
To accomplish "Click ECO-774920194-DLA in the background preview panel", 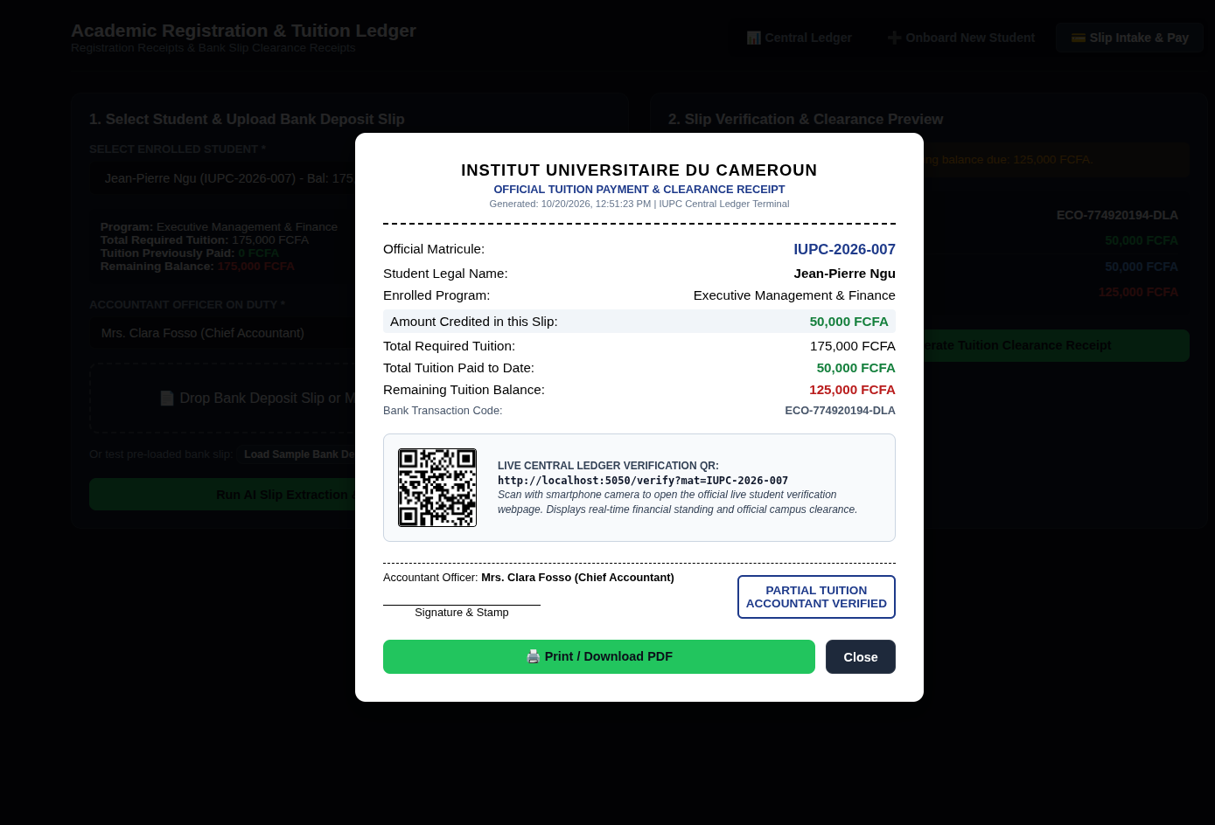I will tap(1117, 215).
